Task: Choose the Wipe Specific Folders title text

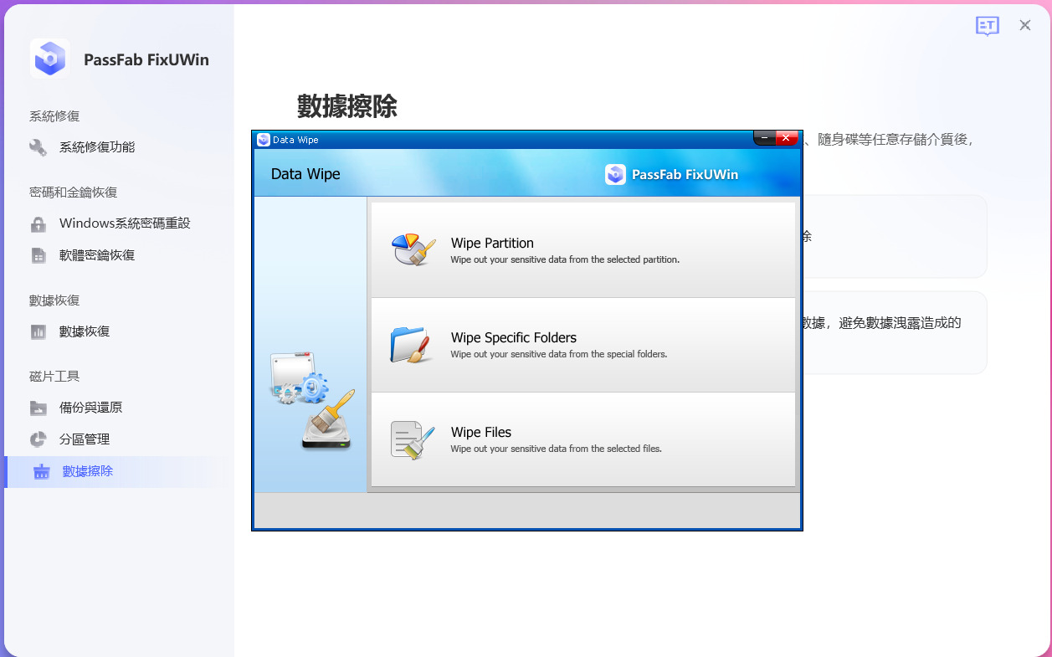Action: point(513,338)
